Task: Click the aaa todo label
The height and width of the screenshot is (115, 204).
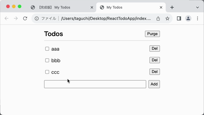Action: [x=55, y=49]
